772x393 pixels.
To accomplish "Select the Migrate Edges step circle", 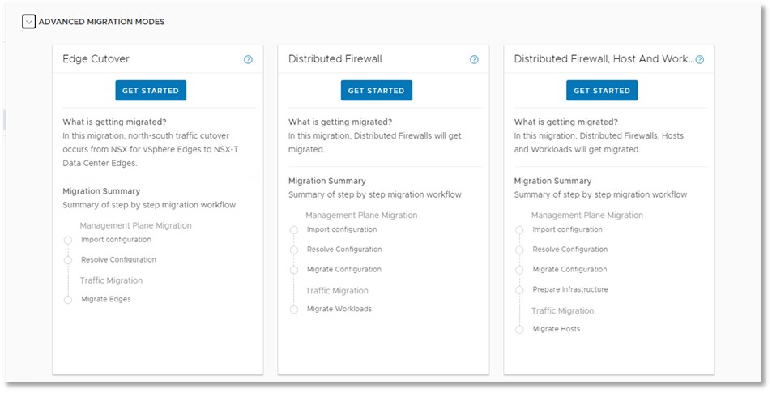I will [x=68, y=300].
